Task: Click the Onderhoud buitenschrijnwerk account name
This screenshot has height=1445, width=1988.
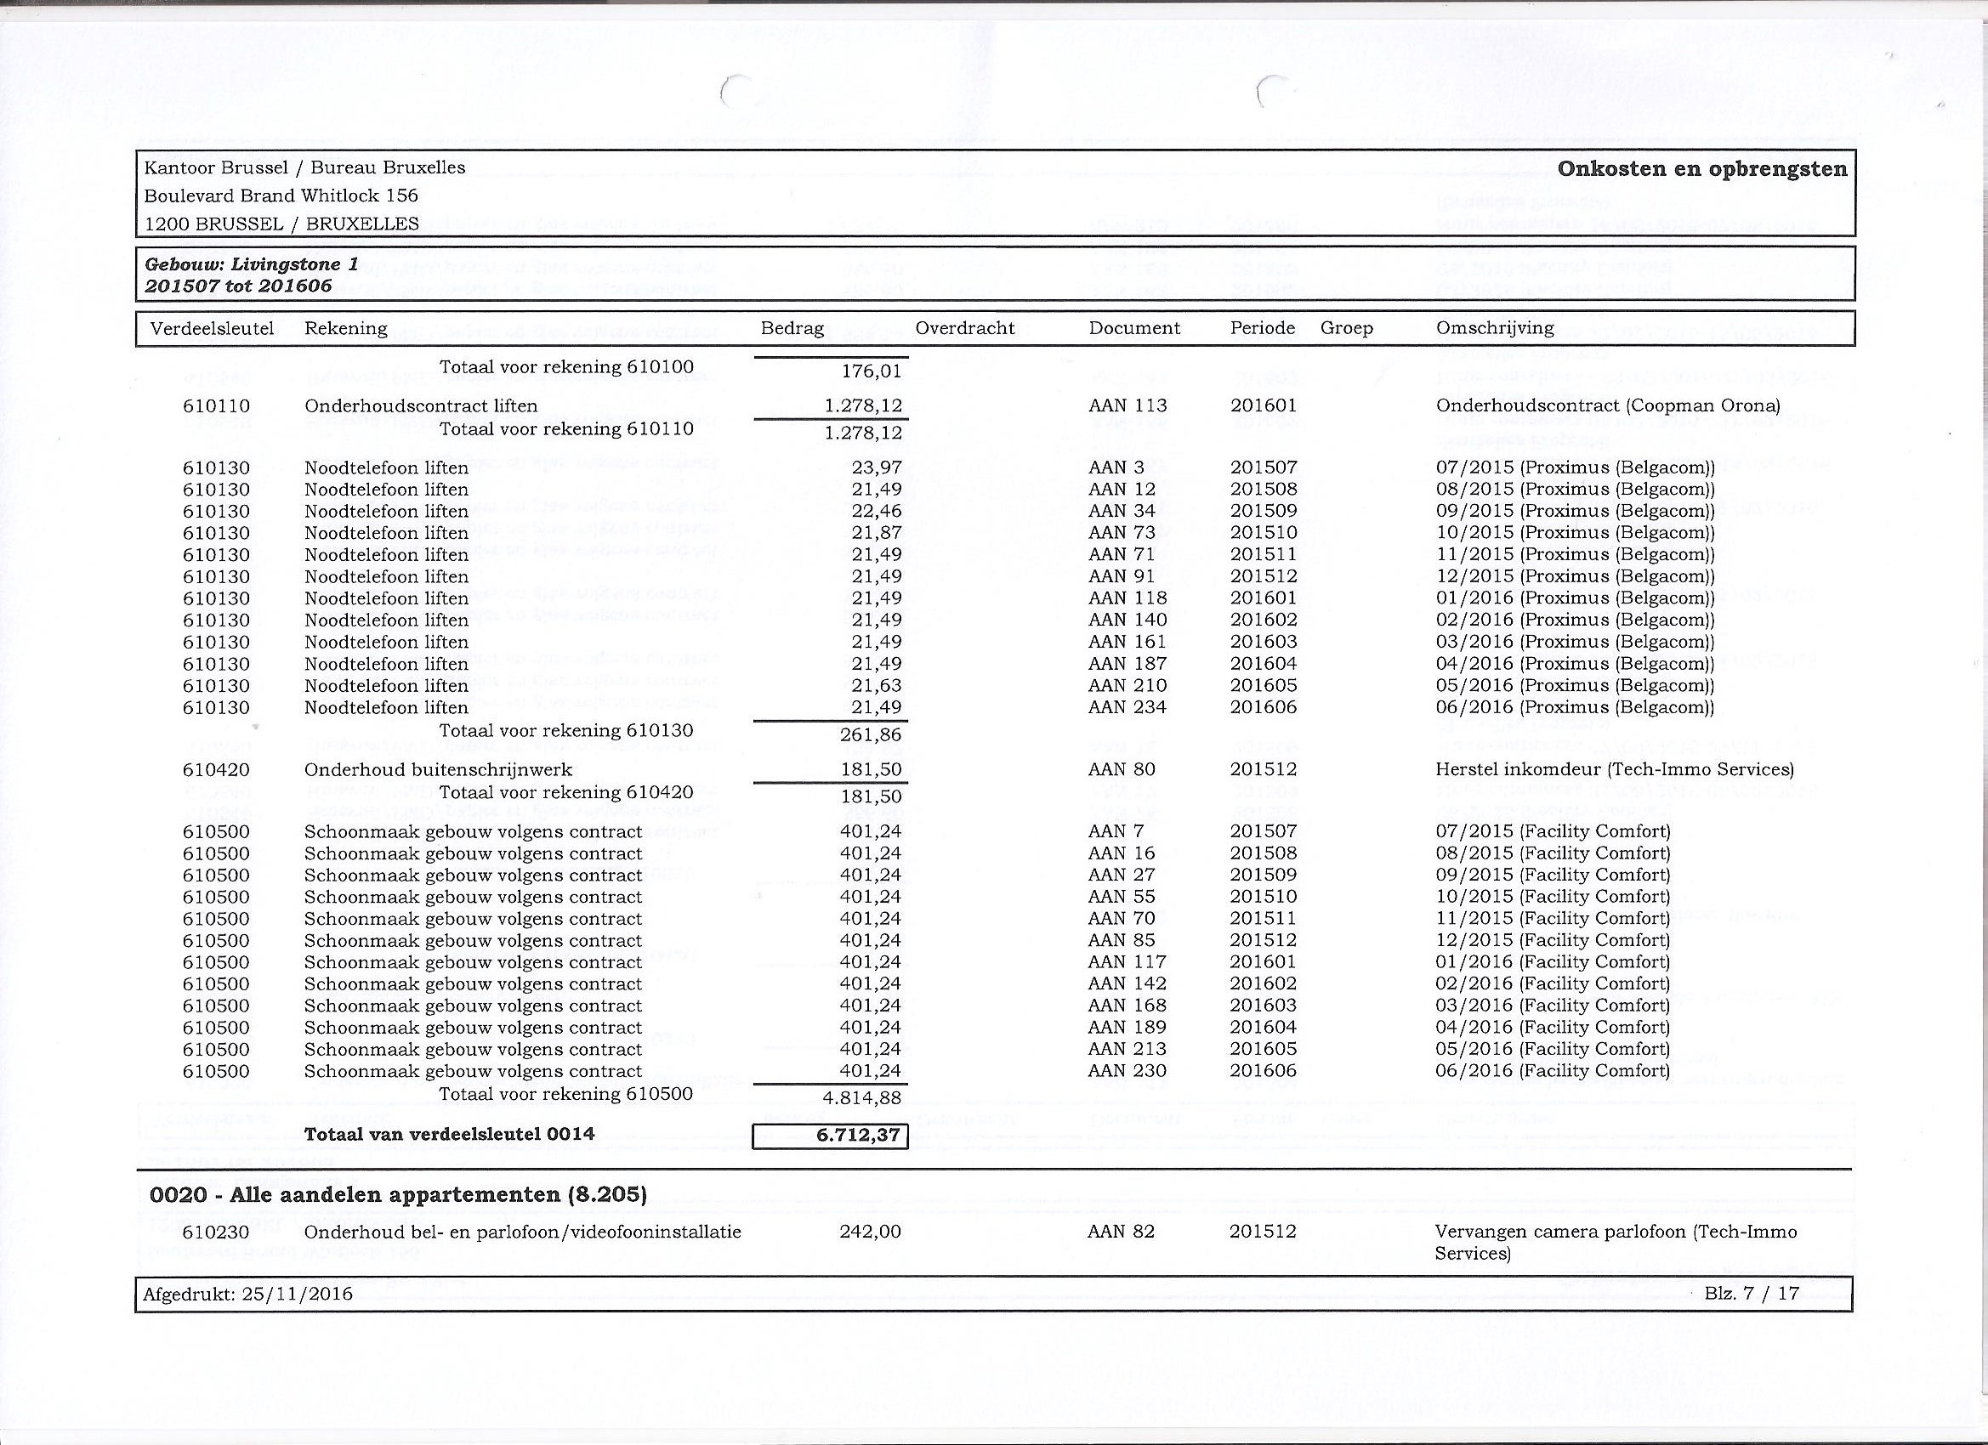Action: (437, 770)
